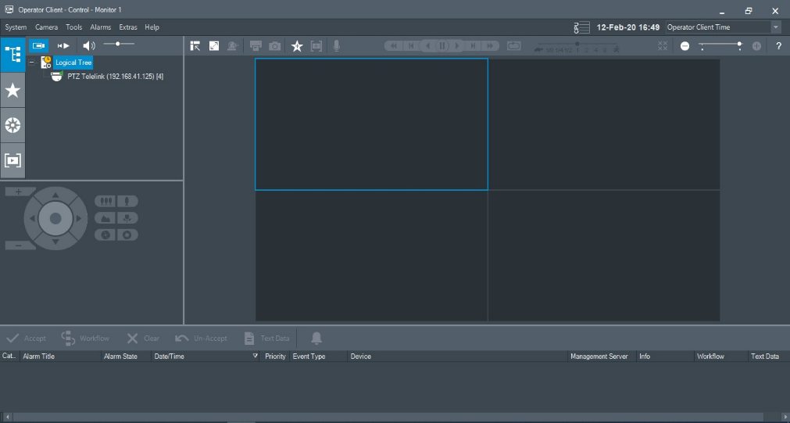This screenshot has width=790, height=423.
Task: Toggle audio speaker mute icon
Action: coord(89,45)
